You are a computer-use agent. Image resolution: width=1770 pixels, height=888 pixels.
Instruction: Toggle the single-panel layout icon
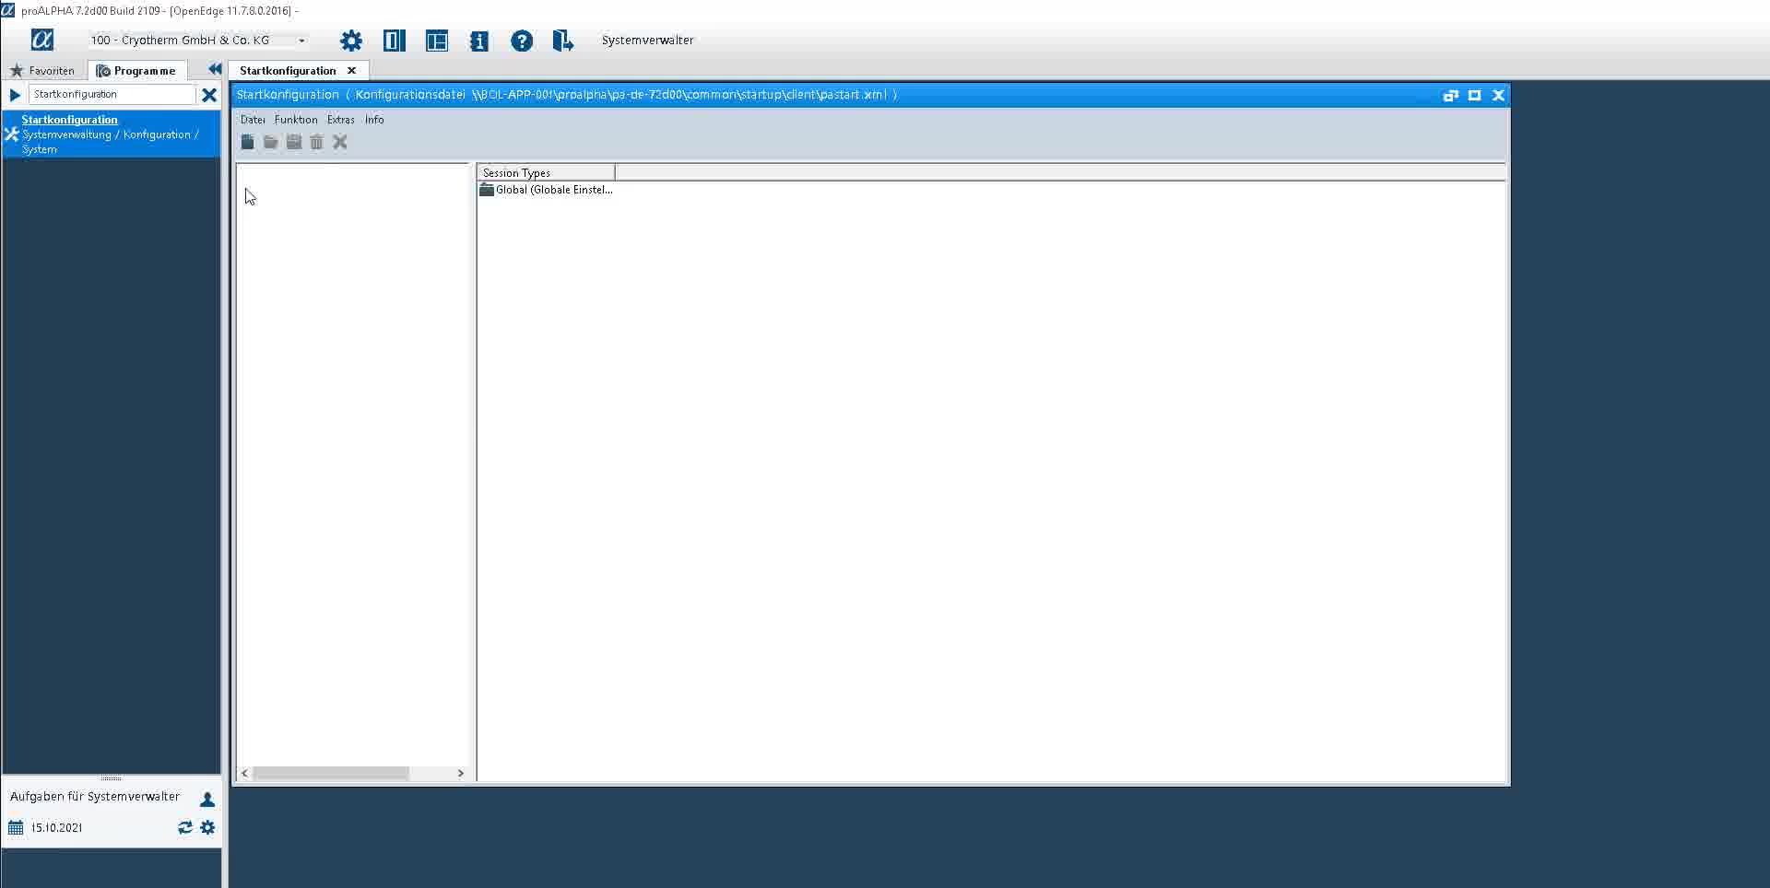click(395, 41)
